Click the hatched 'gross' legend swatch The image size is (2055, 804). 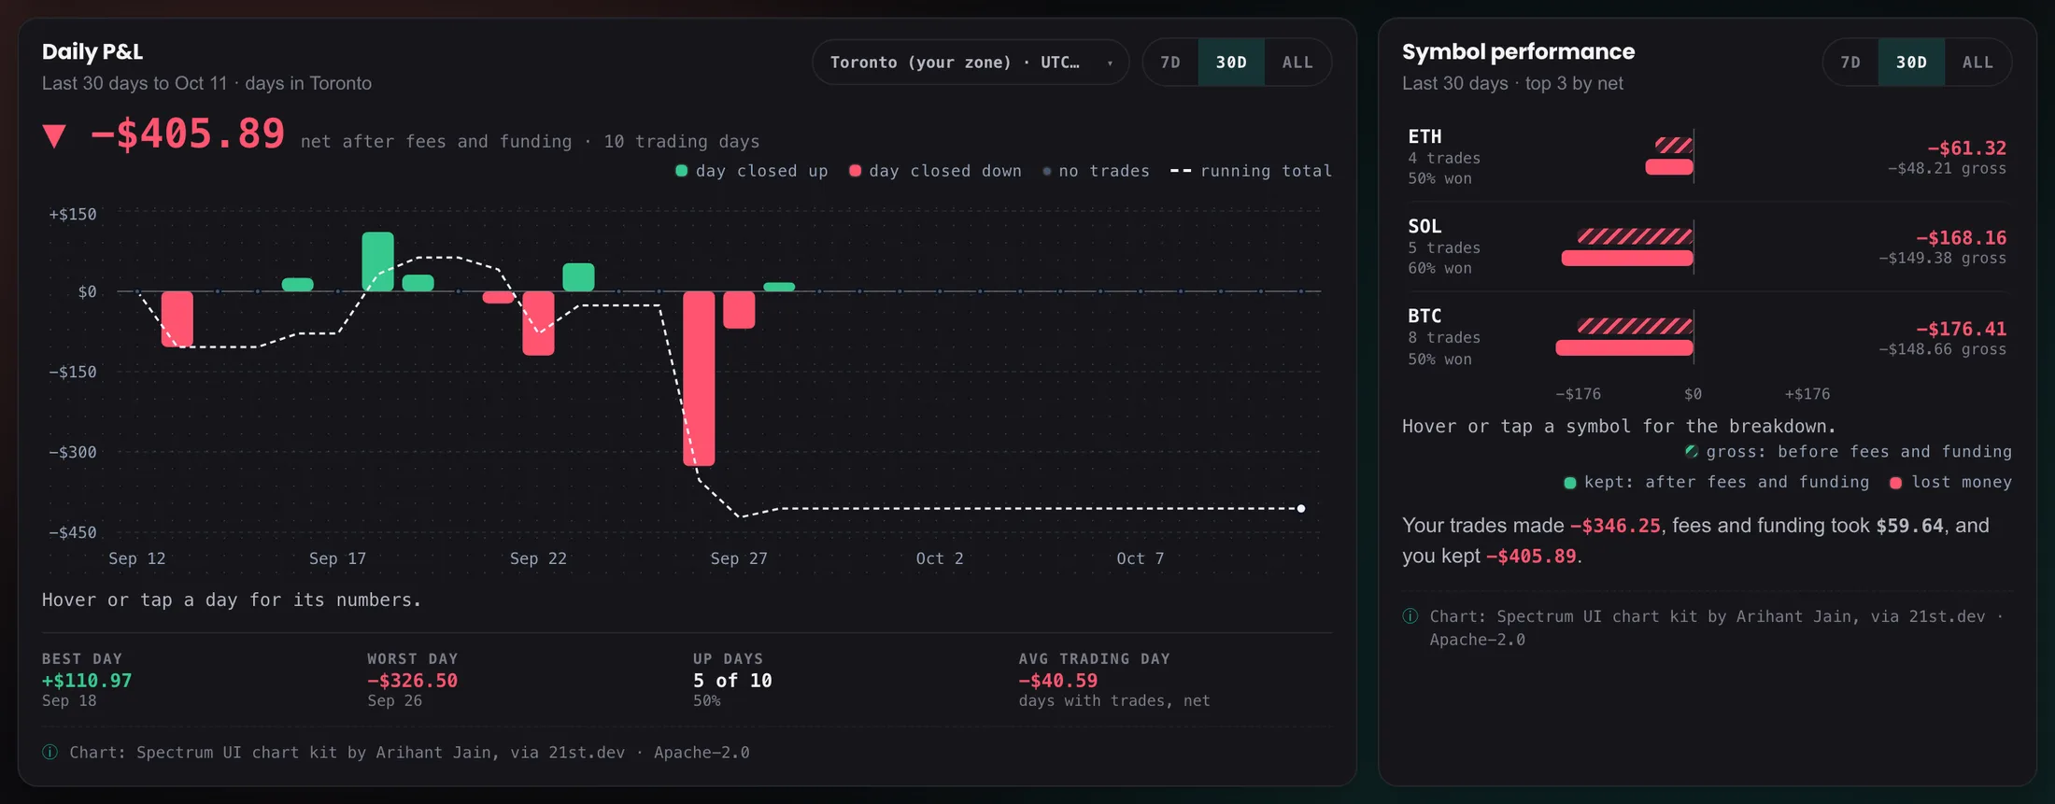coord(1692,452)
